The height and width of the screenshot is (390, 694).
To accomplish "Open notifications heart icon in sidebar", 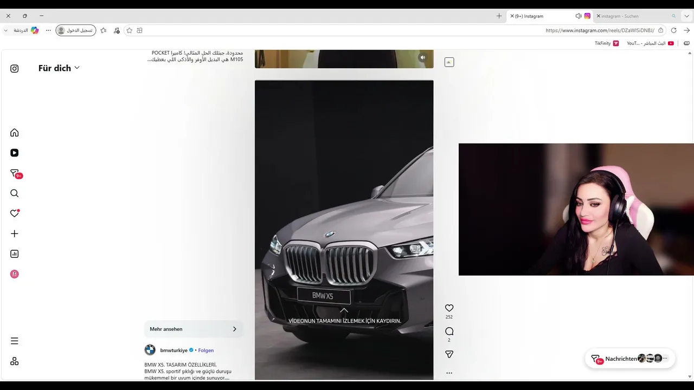I will tap(15, 213).
